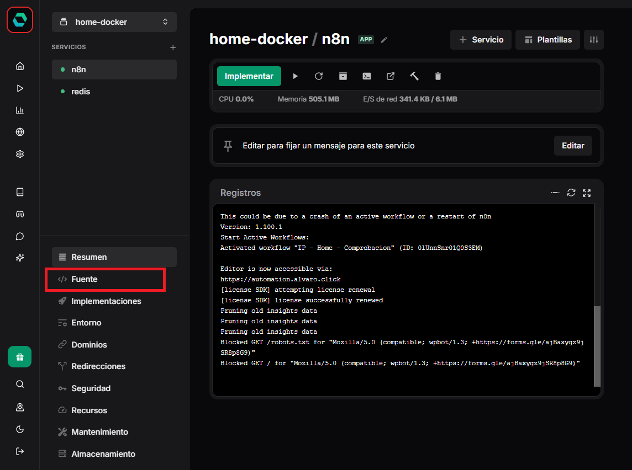
Task: Click the green Implementar button
Action: (x=249, y=76)
